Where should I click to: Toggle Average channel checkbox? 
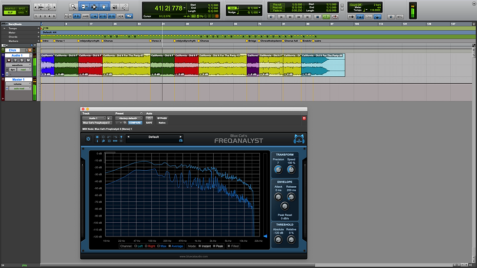coord(169,246)
